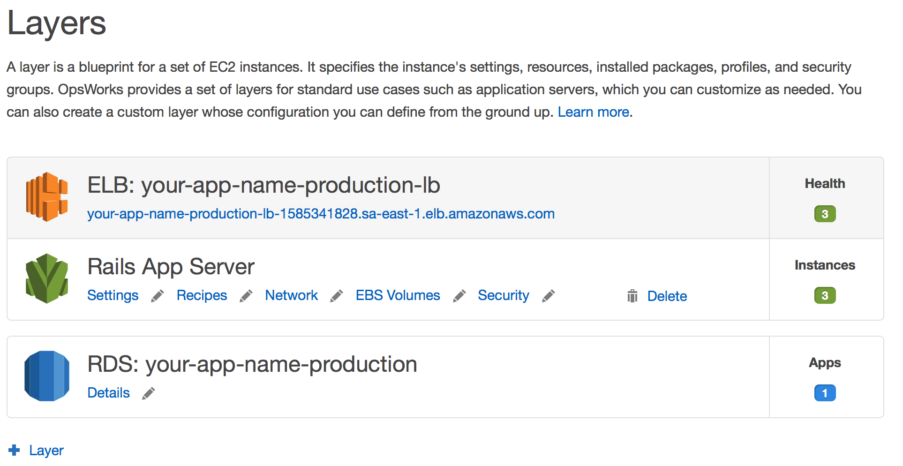Open the Learn more documentation link
The height and width of the screenshot is (466, 903).
point(593,112)
